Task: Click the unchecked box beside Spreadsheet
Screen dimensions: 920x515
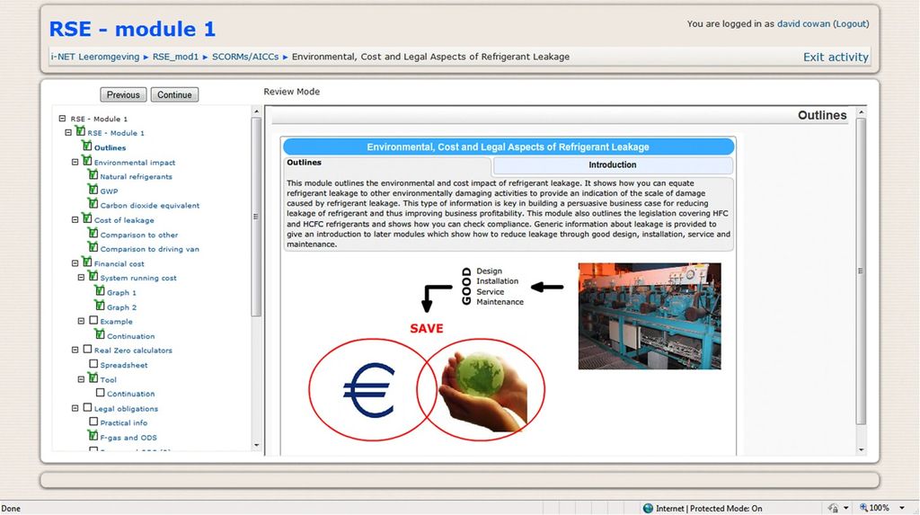Action: 93,364
